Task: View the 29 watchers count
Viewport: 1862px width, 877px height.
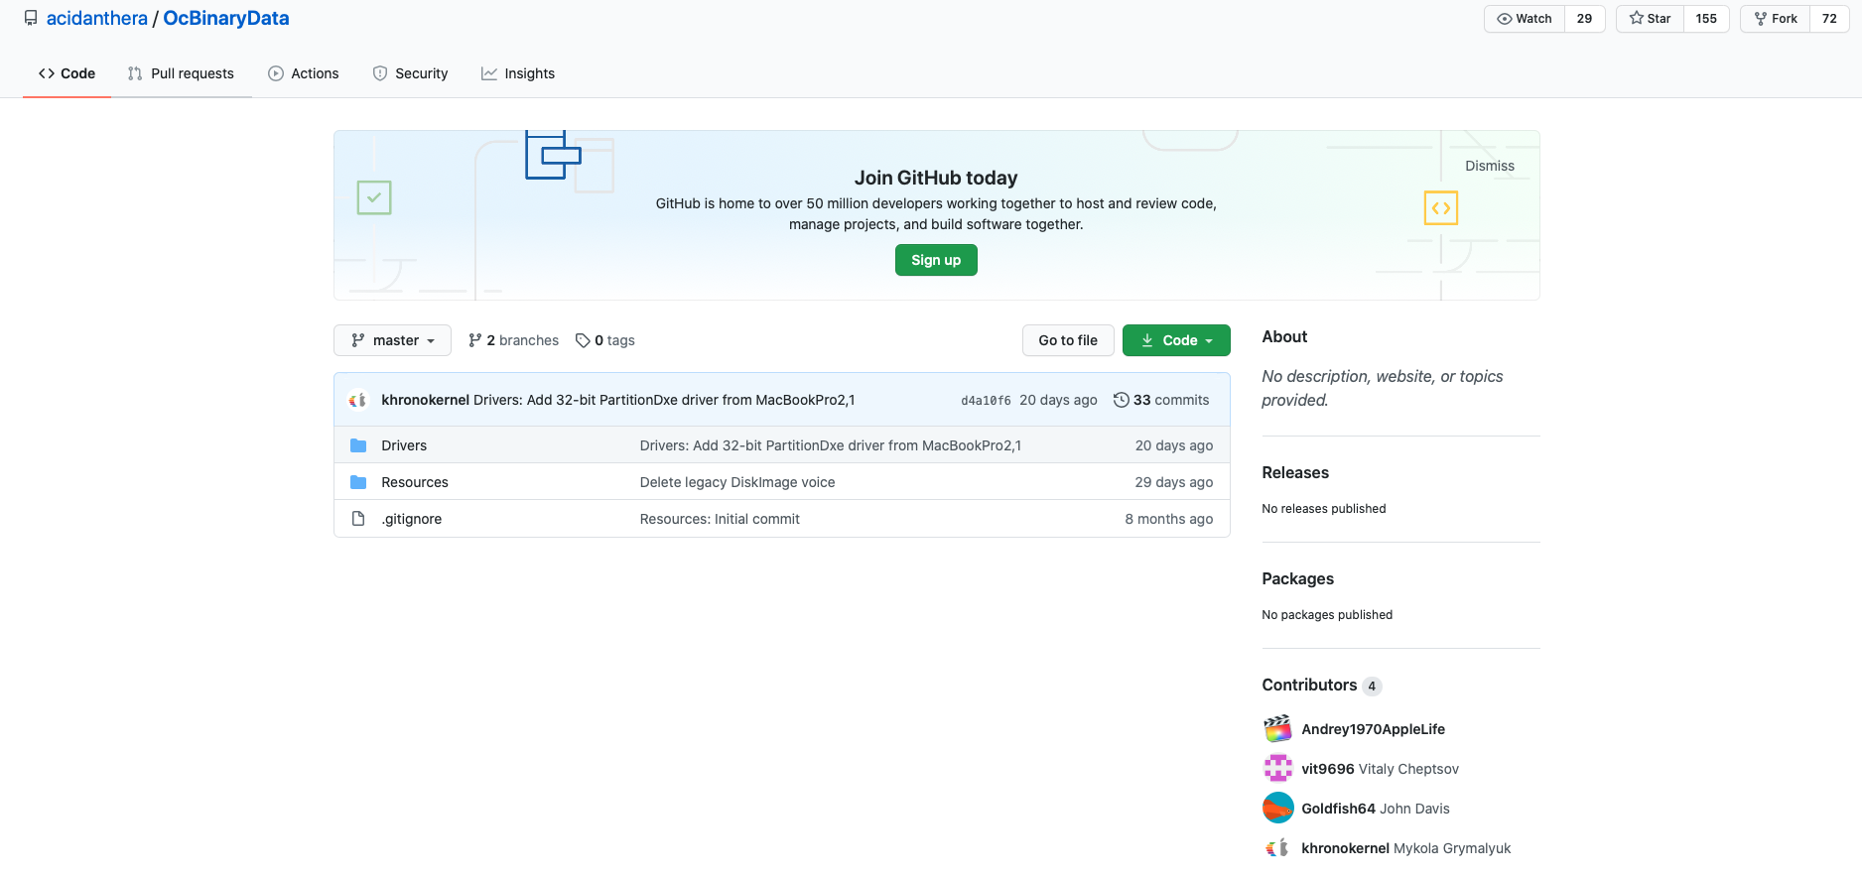Action: 1585,19
